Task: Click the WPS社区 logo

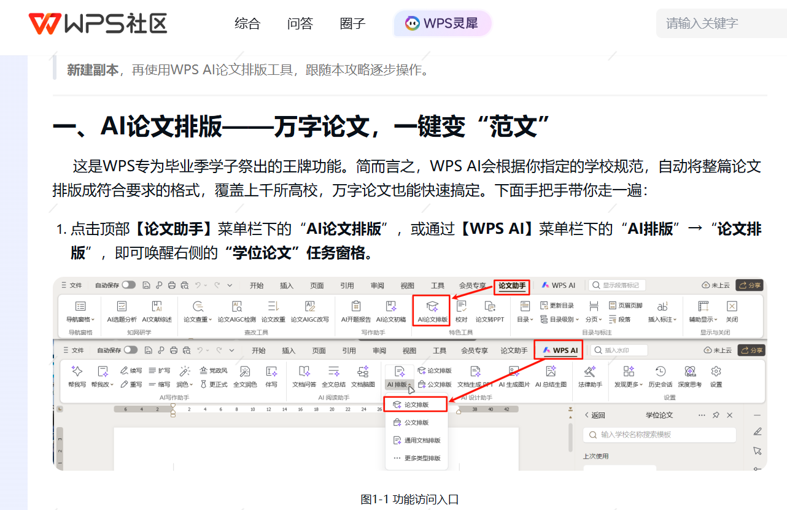Action: point(98,23)
